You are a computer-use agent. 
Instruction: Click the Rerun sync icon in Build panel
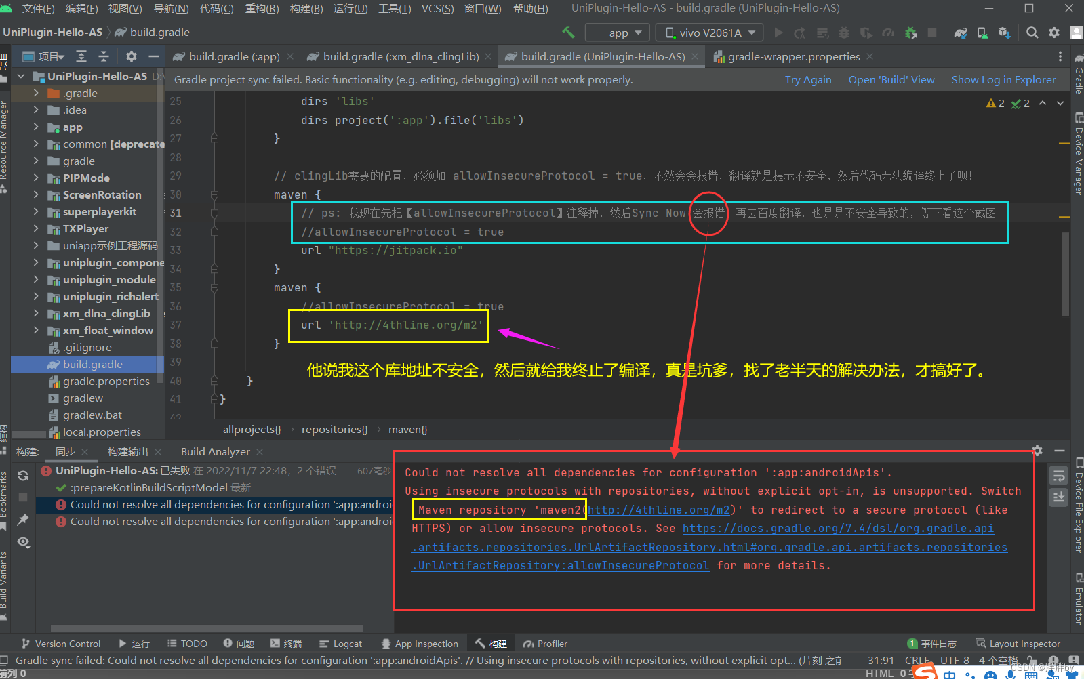23,476
